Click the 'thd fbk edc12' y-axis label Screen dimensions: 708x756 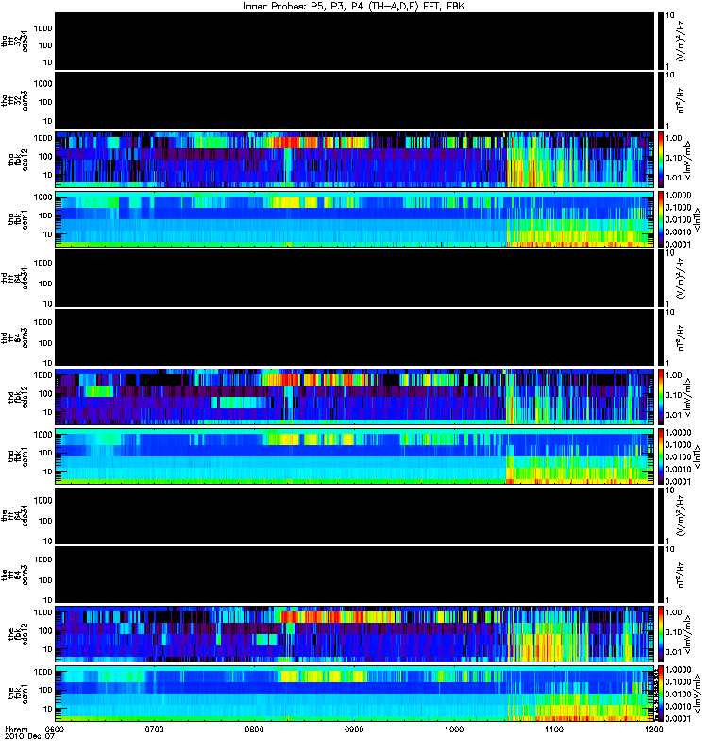coord(19,397)
